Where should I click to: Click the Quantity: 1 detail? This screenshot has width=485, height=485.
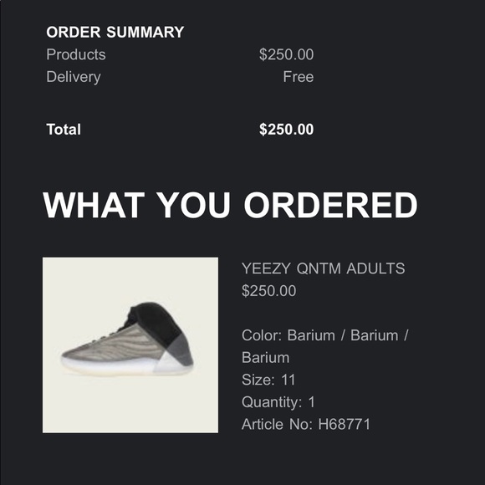click(x=278, y=402)
